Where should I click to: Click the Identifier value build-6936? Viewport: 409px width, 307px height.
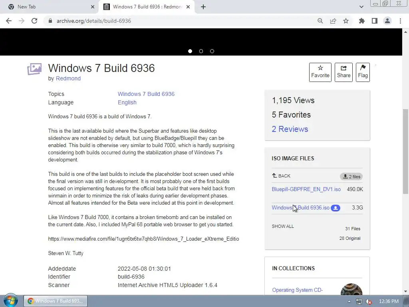click(x=131, y=277)
